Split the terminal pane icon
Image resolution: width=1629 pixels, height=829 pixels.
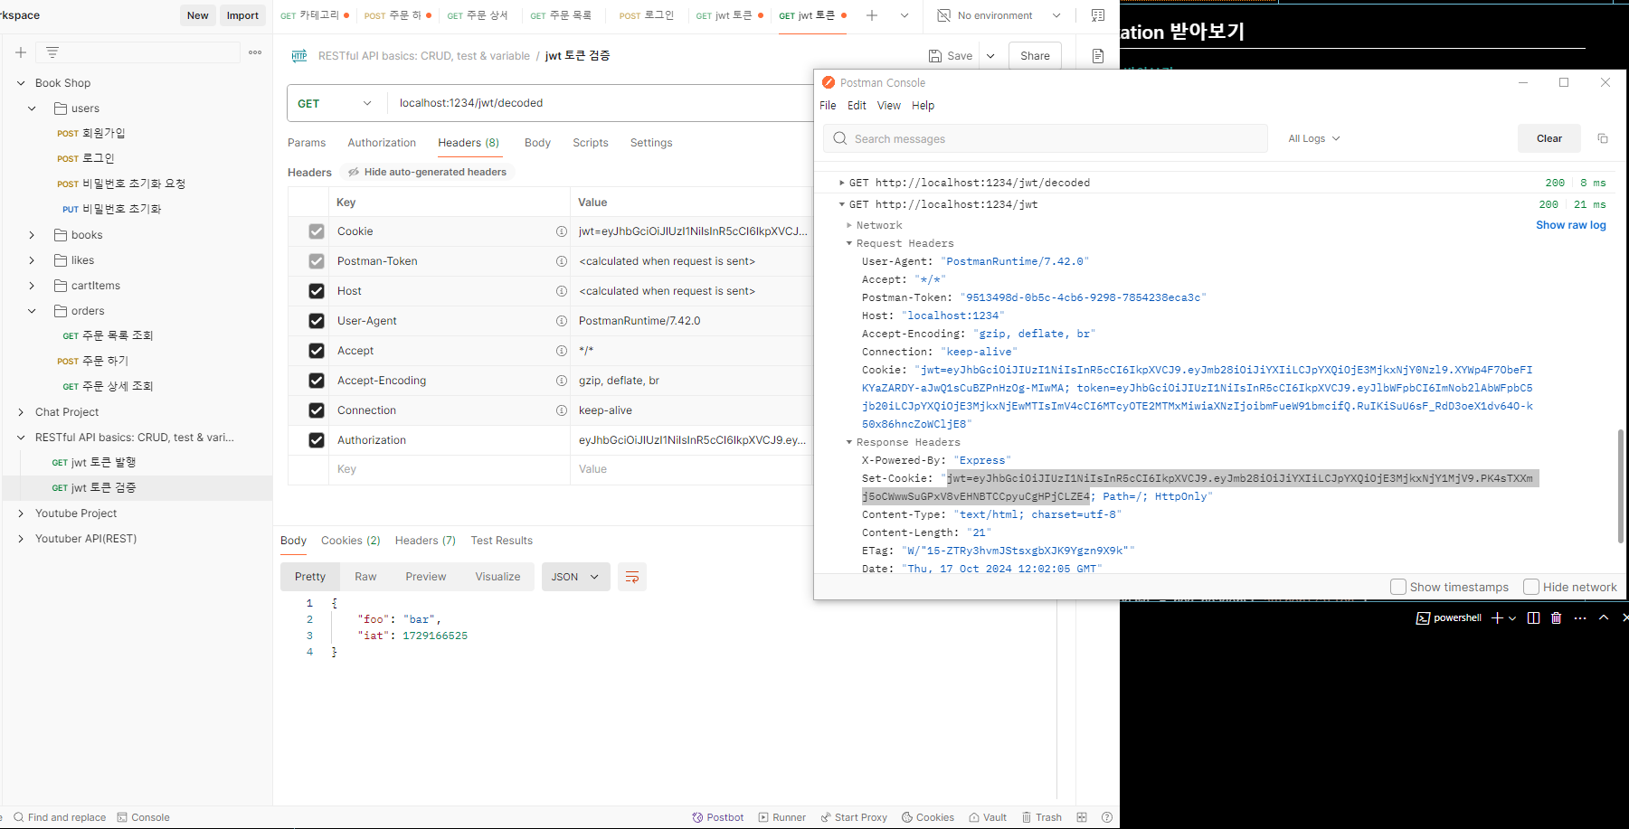click(x=1533, y=617)
